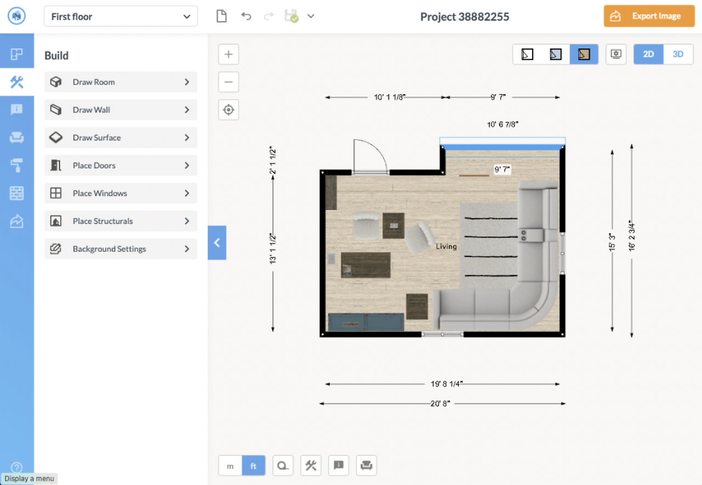This screenshot has height=485, width=702.
Task: Click the build tools icon in bottom toolbar
Action: click(311, 466)
